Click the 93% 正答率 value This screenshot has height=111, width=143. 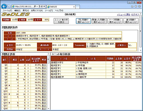[x=47, y=20]
